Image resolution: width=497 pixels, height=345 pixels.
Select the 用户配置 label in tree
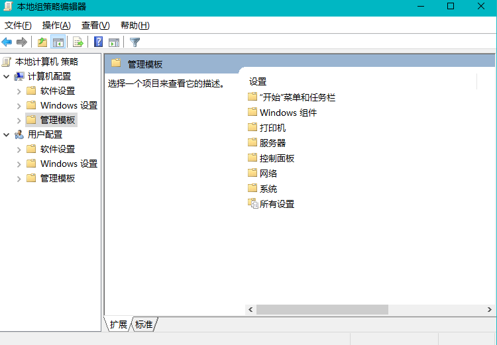coord(44,134)
